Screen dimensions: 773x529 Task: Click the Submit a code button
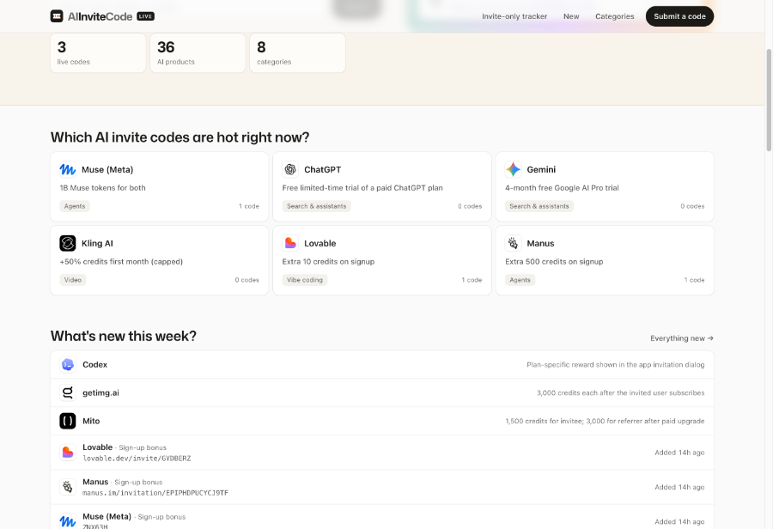click(679, 16)
